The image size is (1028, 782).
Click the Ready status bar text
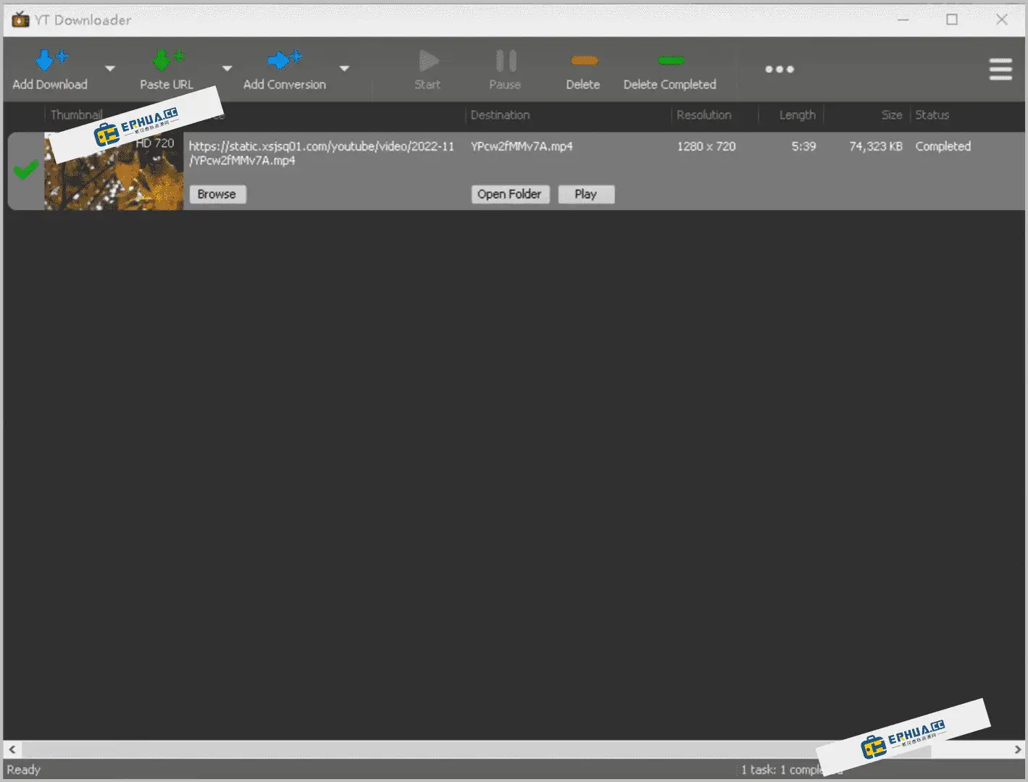coord(24,770)
